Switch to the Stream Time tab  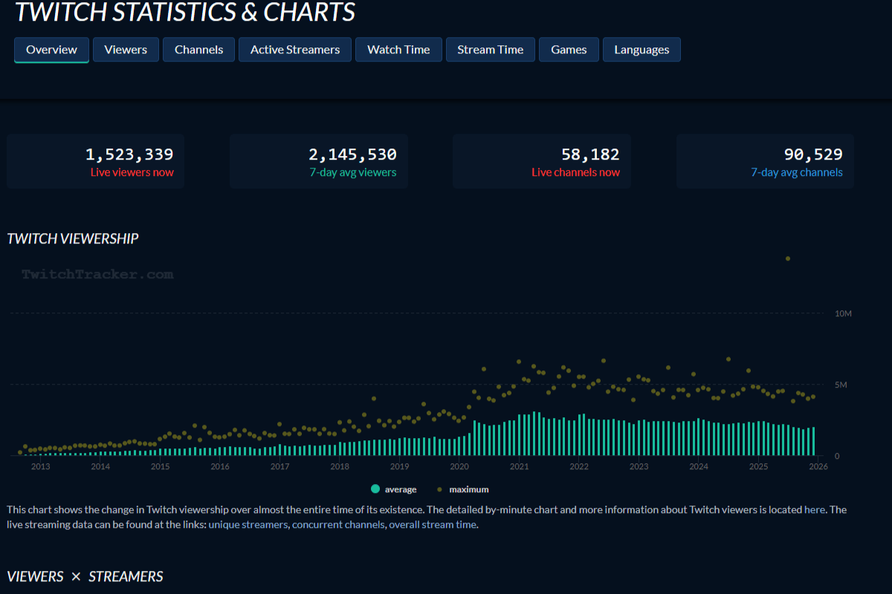[x=490, y=50]
